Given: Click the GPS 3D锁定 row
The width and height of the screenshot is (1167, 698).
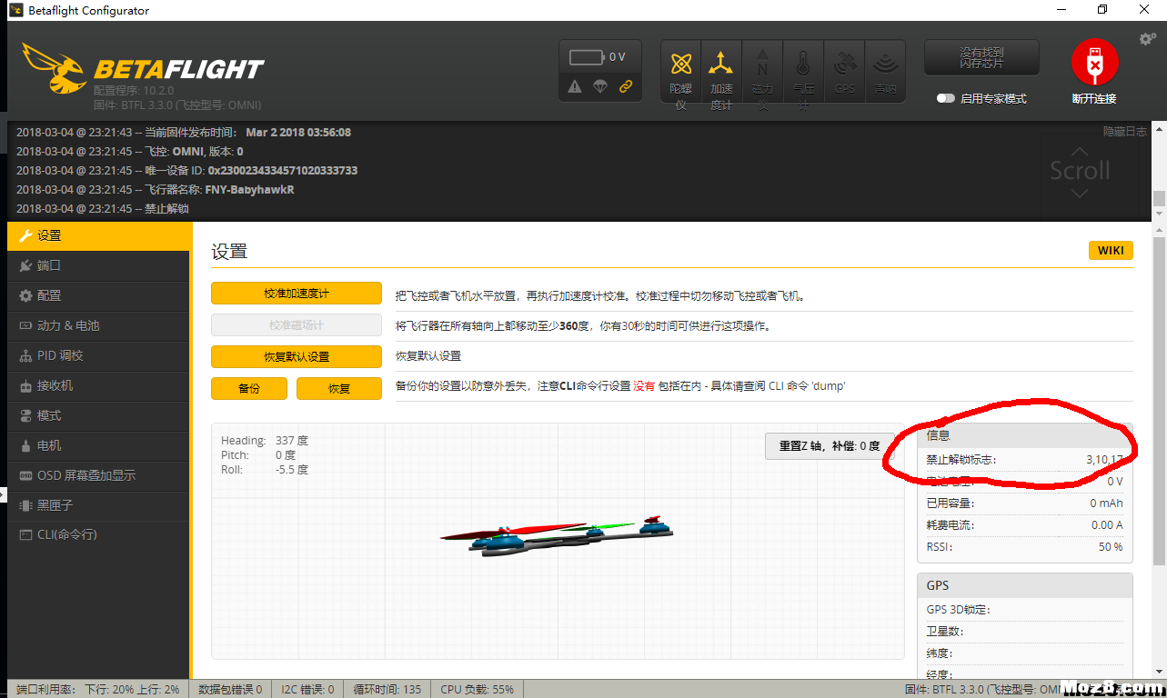Looking at the screenshot, I should coord(1025,610).
